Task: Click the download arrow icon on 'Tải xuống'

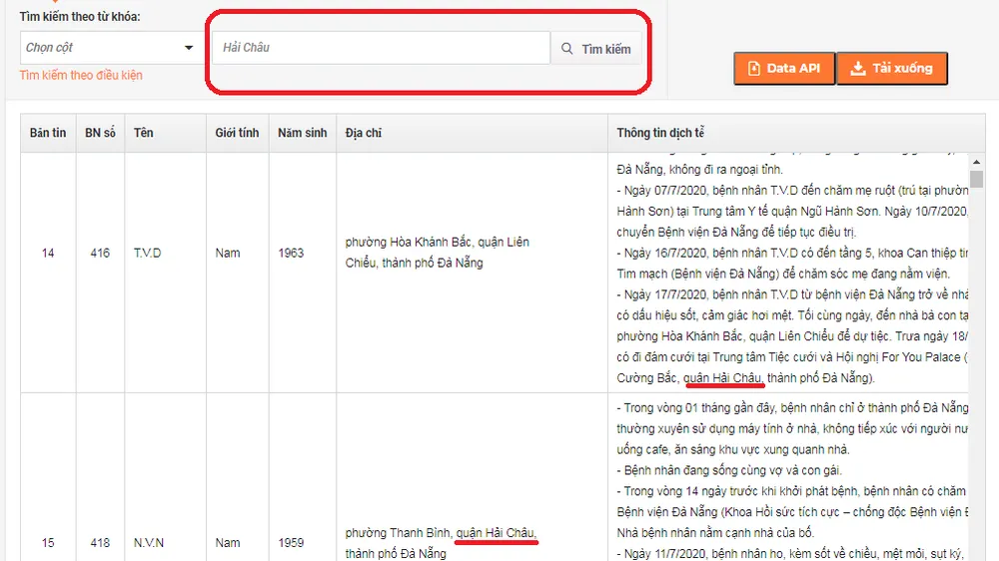Action: (858, 68)
